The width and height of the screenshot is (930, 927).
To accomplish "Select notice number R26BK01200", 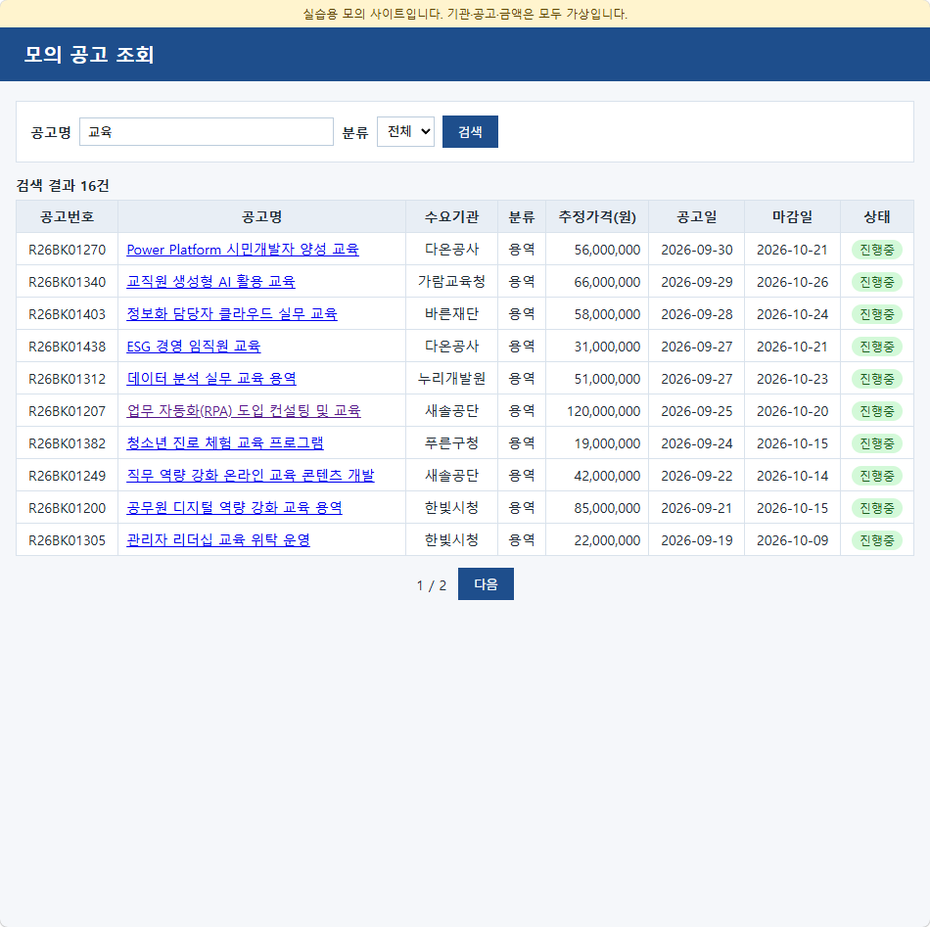I will [x=67, y=508].
